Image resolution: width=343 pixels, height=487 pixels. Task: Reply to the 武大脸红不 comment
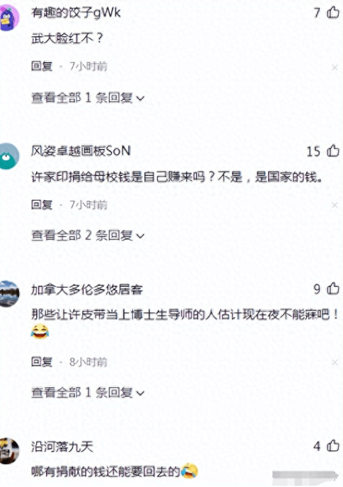[x=42, y=66]
